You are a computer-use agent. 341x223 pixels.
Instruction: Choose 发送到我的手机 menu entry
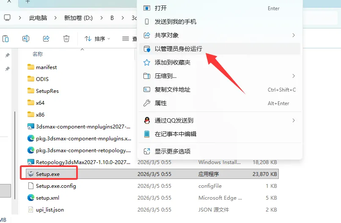point(220,22)
